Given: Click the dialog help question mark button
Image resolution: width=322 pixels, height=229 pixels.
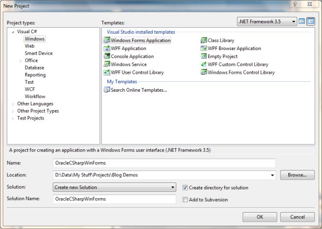Looking at the screenshot, I should tap(295, 4).
